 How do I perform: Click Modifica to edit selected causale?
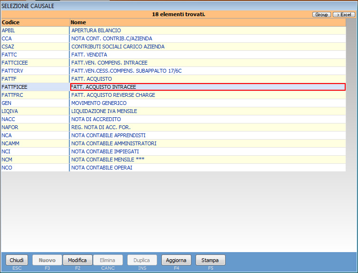click(x=77, y=260)
